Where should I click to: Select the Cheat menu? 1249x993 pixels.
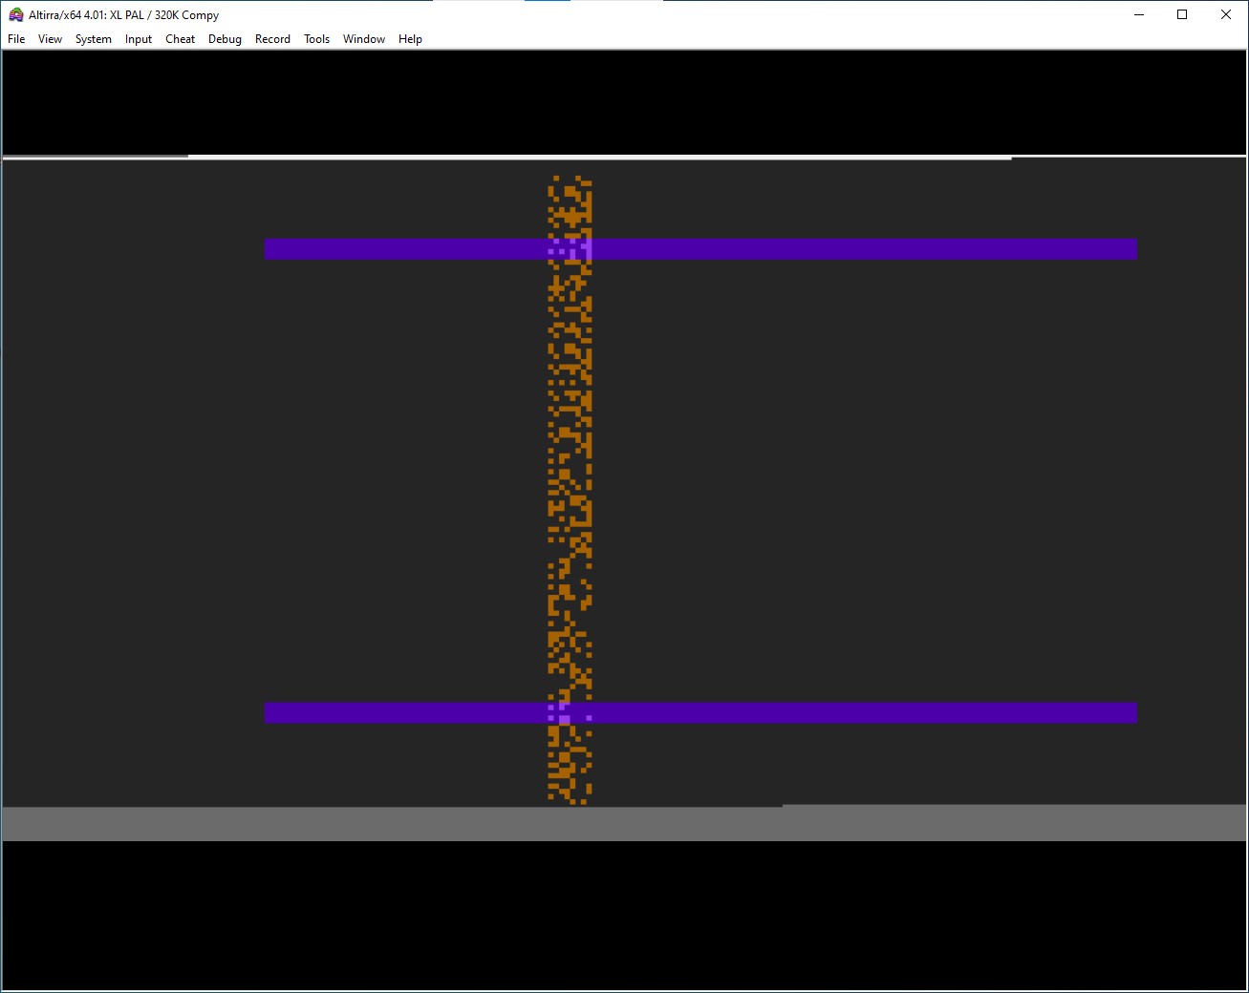click(x=180, y=39)
